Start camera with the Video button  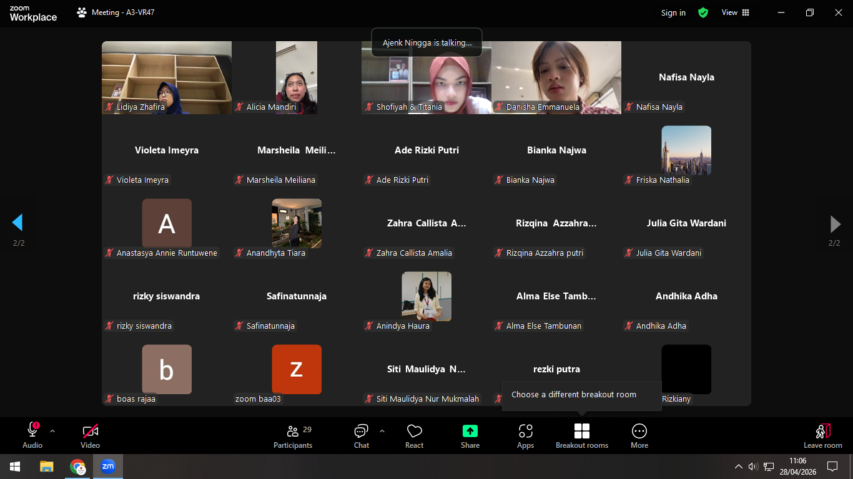click(x=91, y=435)
